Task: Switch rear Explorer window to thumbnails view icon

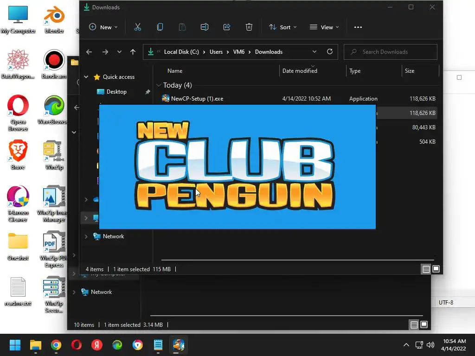Action: pyautogui.click(x=424, y=325)
